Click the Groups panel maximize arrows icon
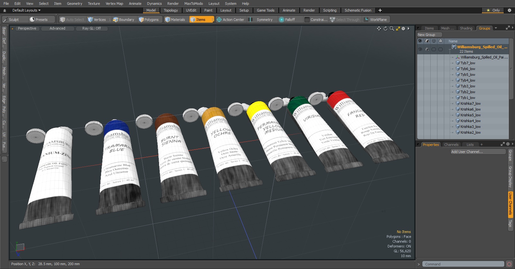Image resolution: width=515 pixels, height=269 pixels. tap(508, 28)
